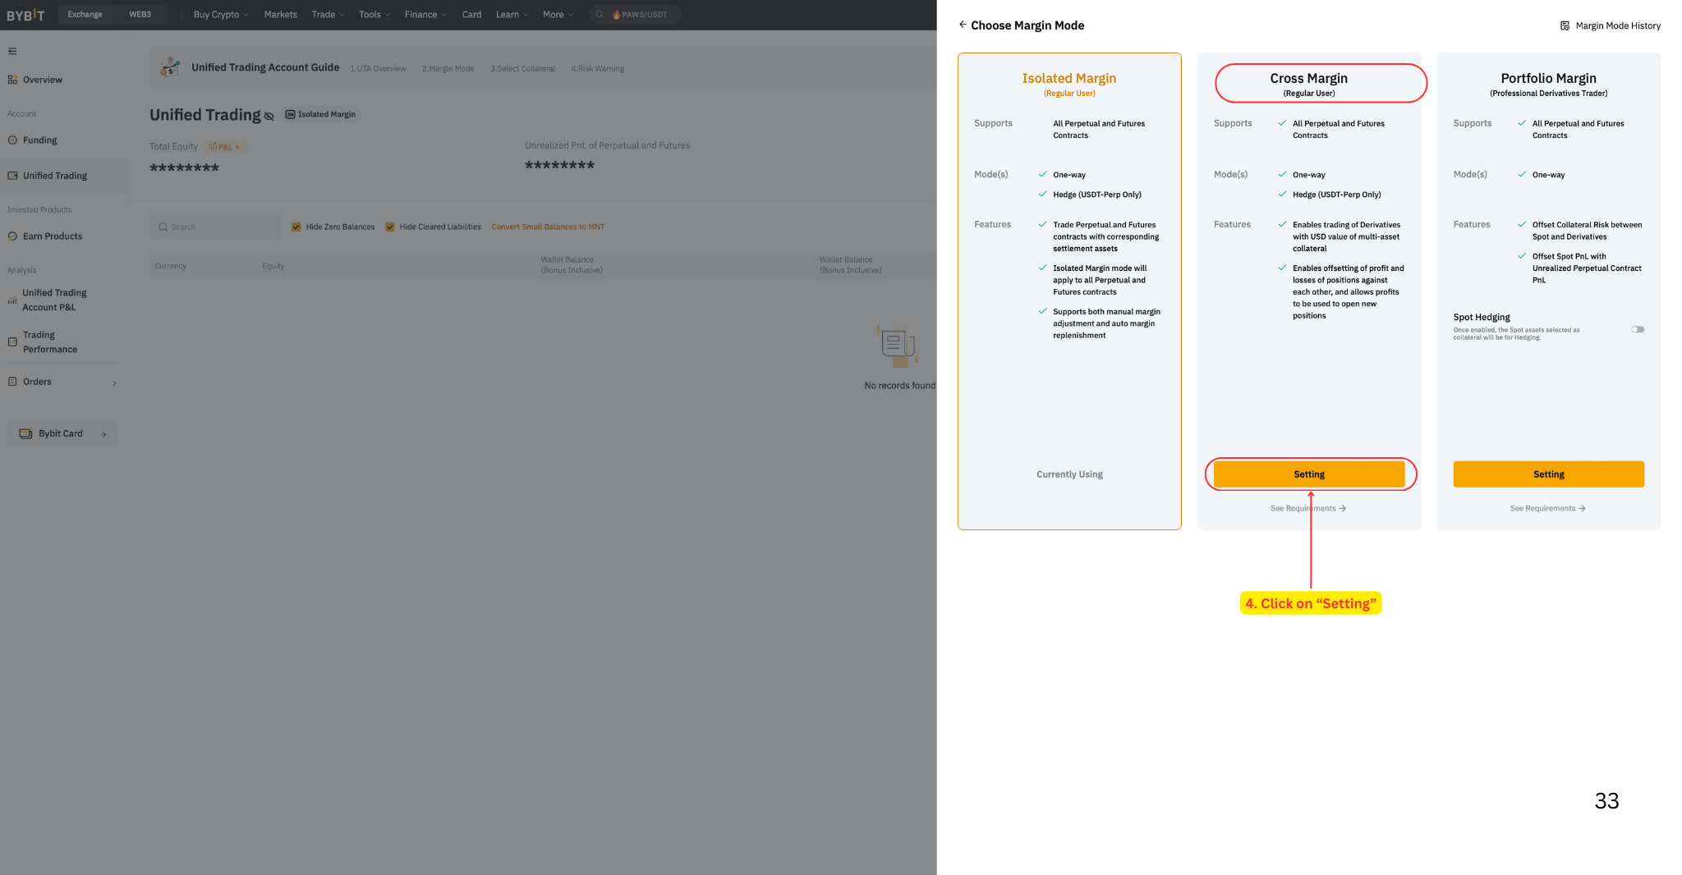Open 4.Risk Warning guide step
This screenshot has width=1682, height=875.
click(597, 69)
